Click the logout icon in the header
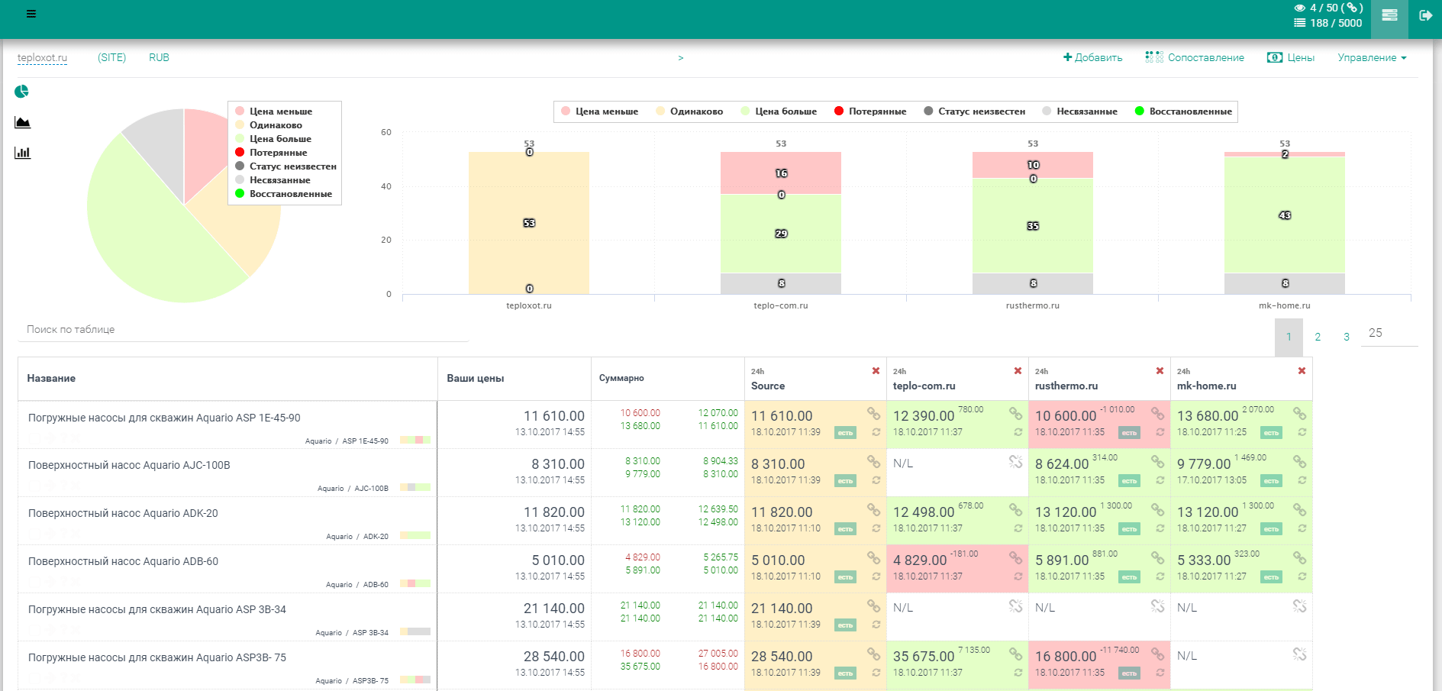The width and height of the screenshot is (1442, 691). pyautogui.click(x=1425, y=15)
